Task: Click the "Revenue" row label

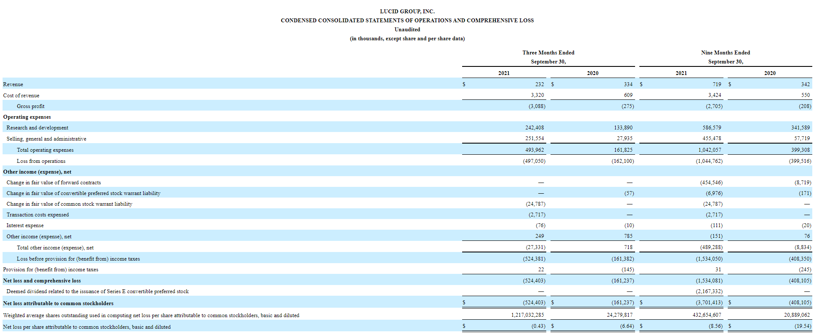Action: pyautogui.click(x=13, y=84)
